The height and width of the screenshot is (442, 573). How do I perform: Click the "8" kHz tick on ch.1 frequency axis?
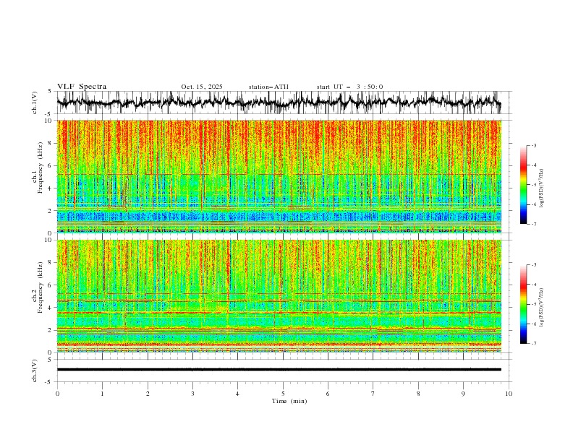[50, 143]
